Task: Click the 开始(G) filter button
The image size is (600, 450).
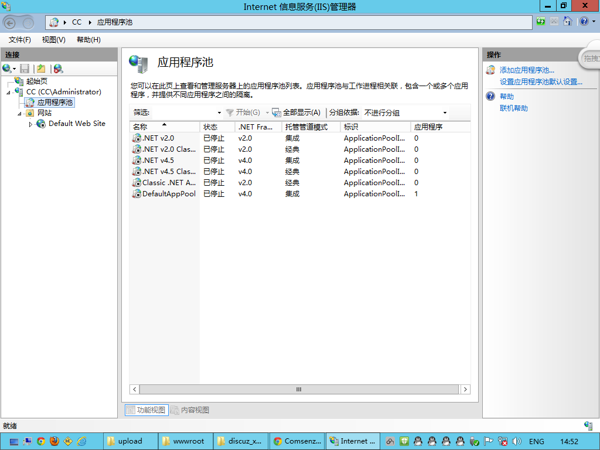Action: tap(243, 112)
